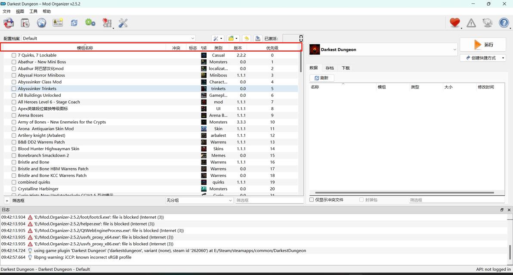This screenshot has width=513, height=275.
Task: Open the wrench list options dropdown
Action: 217,38
